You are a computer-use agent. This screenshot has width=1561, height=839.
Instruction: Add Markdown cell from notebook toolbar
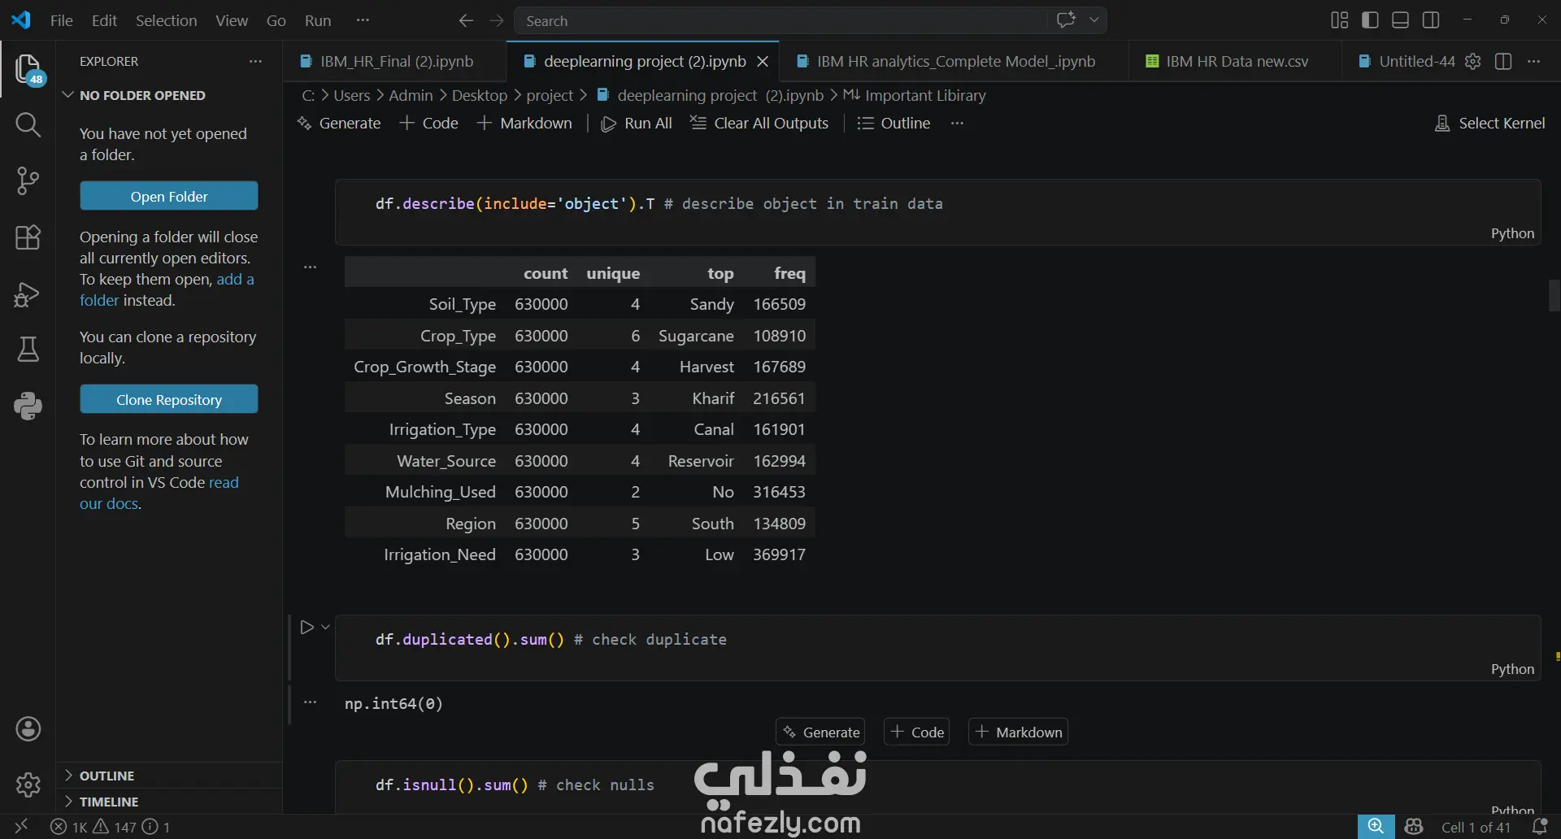(x=524, y=123)
